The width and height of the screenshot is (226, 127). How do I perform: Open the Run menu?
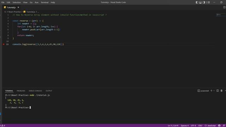pos(37,2)
